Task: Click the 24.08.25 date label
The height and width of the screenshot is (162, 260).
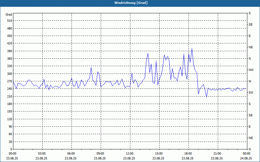Action: [x=247, y=158]
